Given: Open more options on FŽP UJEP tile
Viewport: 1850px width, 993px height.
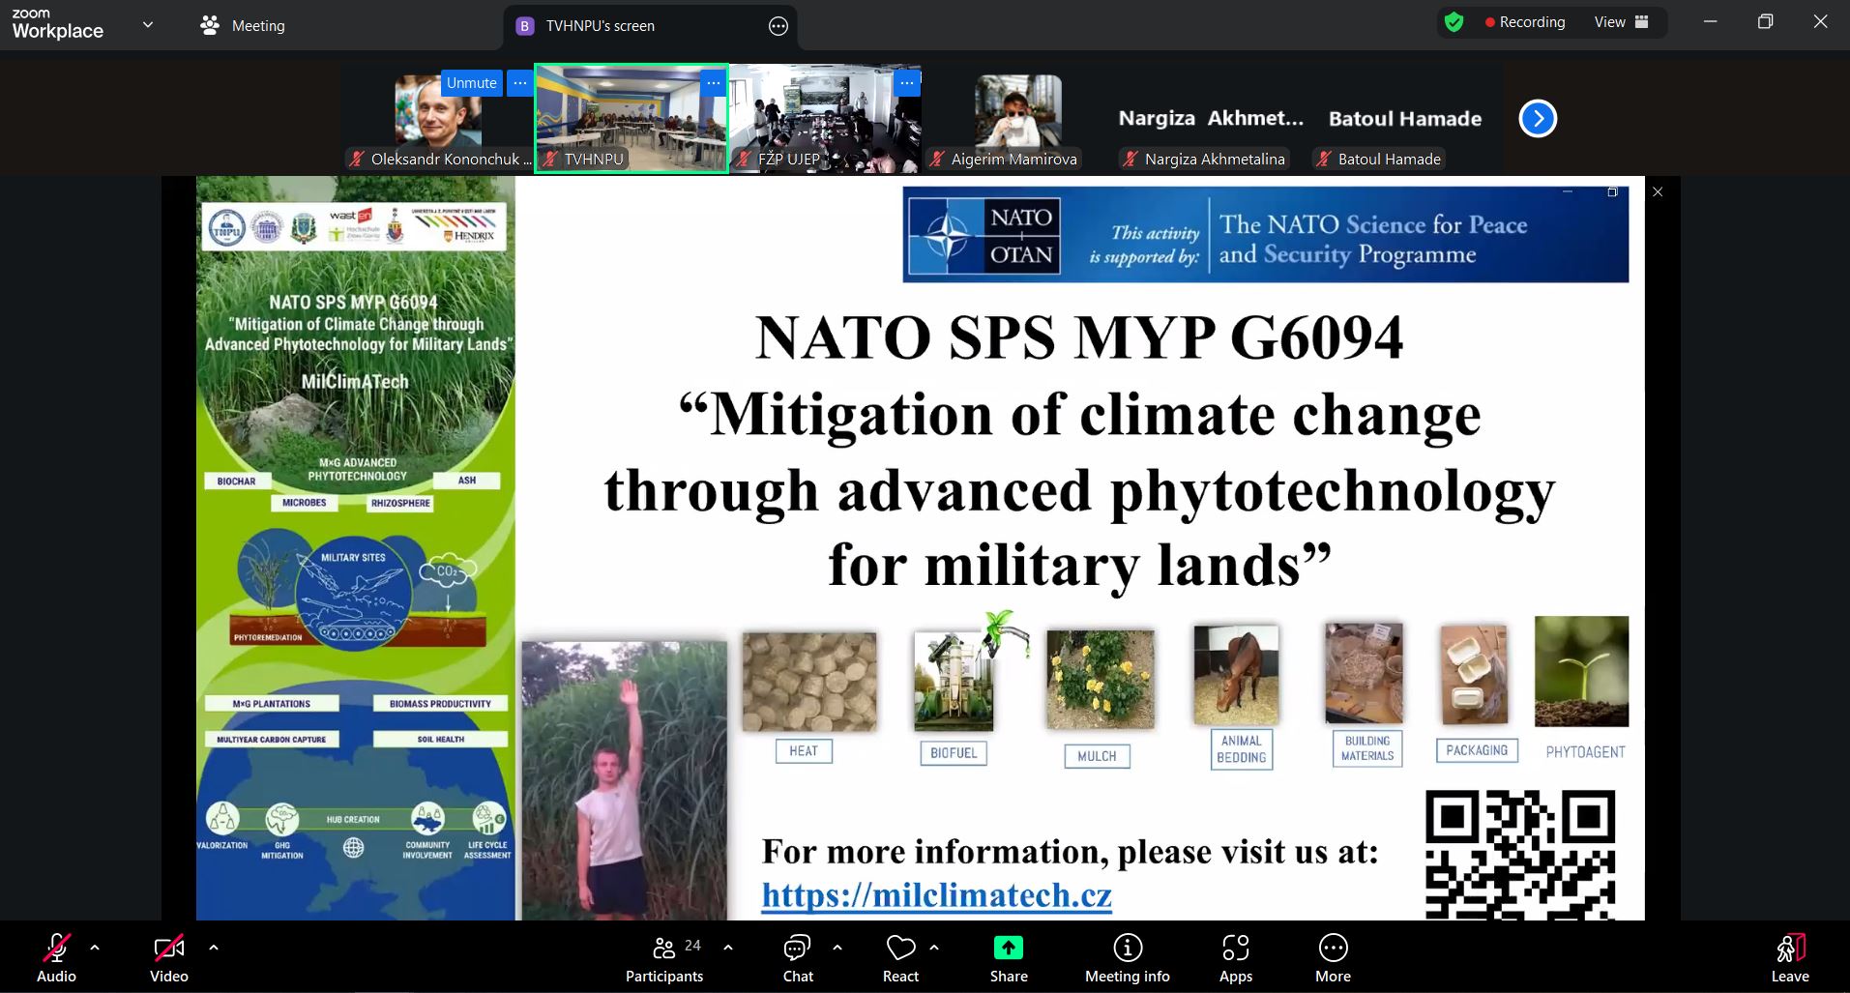Looking at the screenshot, I should pyautogui.click(x=907, y=83).
